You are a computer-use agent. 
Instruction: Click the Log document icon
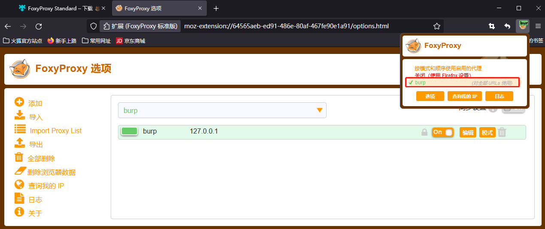pos(19,198)
